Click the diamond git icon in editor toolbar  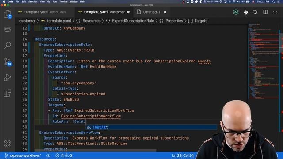246,12
